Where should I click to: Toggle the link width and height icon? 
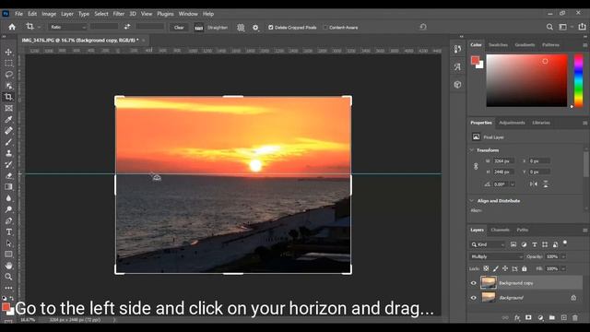click(476, 166)
